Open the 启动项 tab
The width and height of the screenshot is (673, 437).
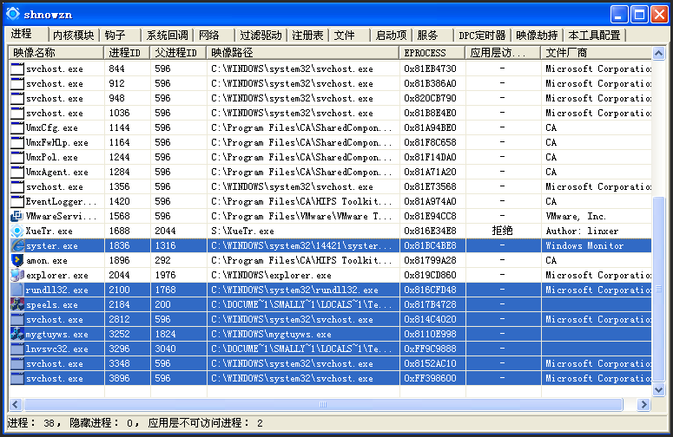[391, 36]
